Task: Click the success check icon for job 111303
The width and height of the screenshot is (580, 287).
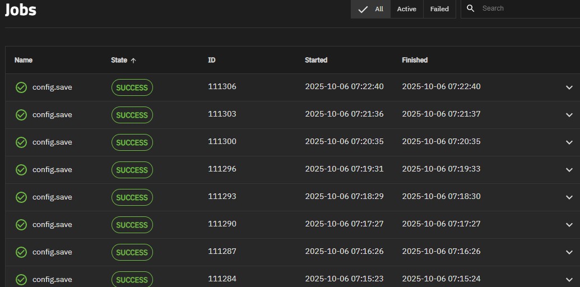Action: coord(21,115)
